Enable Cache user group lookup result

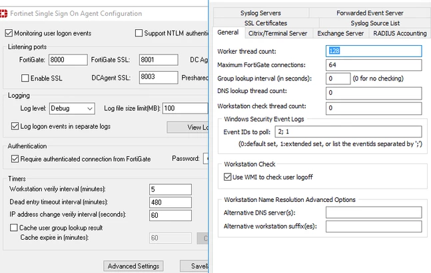point(14,227)
